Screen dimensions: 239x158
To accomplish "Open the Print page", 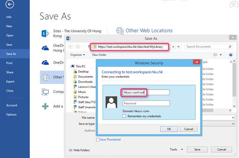I will (x=9, y=63).
